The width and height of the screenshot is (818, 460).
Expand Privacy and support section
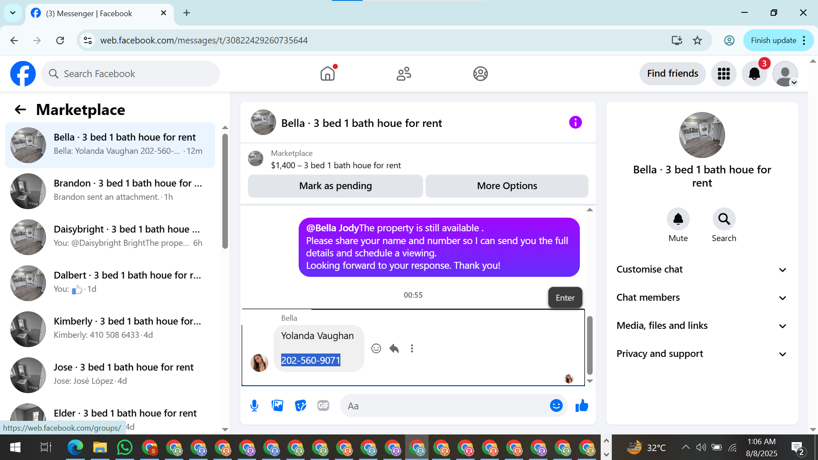[x=702, y=354]
